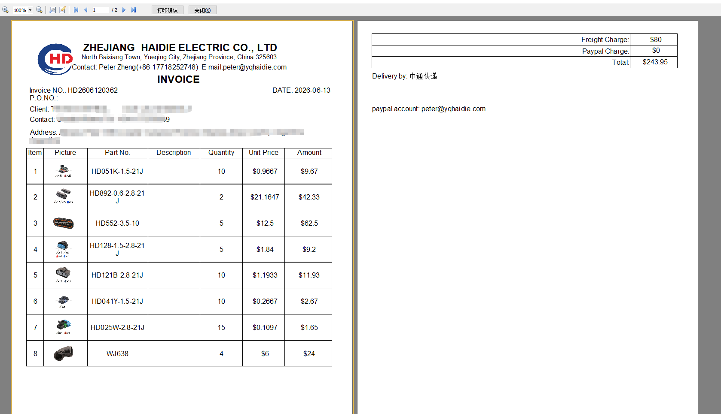Click the Contact: Peter Zheng line

click(179, 67)
